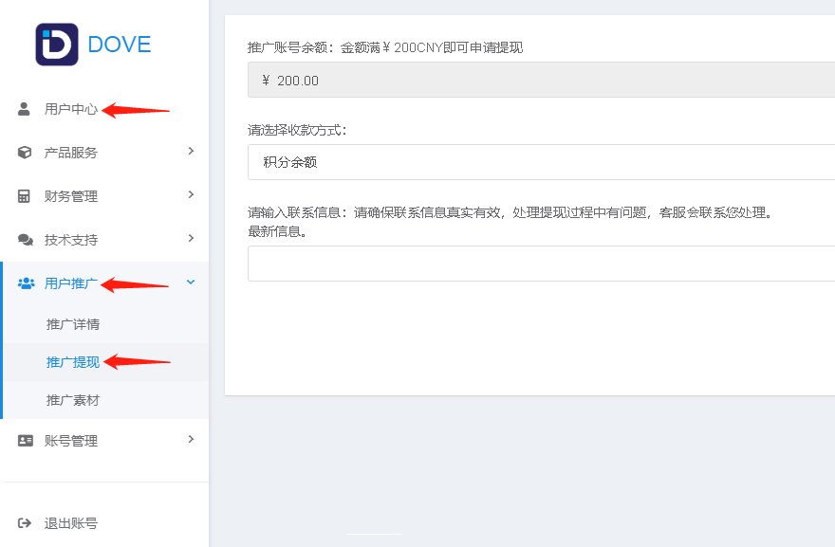Click the 账号管理 ID card icon
The width and height of the screenshot is (835, 547).
[25, 441]
